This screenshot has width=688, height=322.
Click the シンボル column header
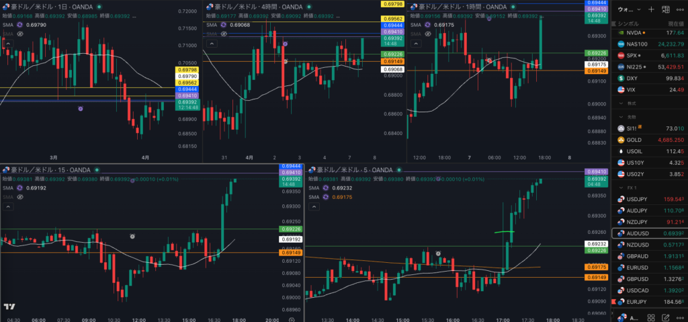pos(629,22)
